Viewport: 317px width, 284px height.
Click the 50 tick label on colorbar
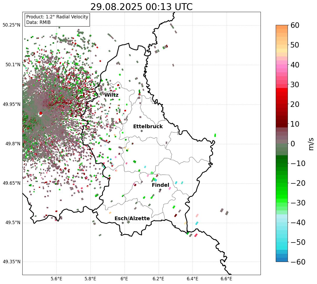click(x=295, y=45)
